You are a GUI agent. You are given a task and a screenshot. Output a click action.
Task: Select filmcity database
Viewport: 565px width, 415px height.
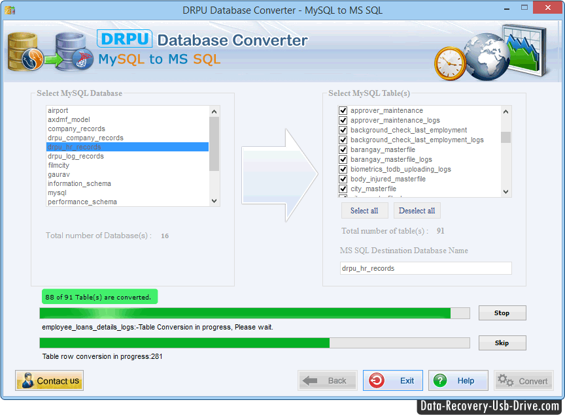click(128, 165)
